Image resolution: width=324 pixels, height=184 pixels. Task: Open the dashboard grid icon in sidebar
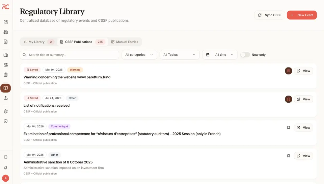click(x=6, y=22)
